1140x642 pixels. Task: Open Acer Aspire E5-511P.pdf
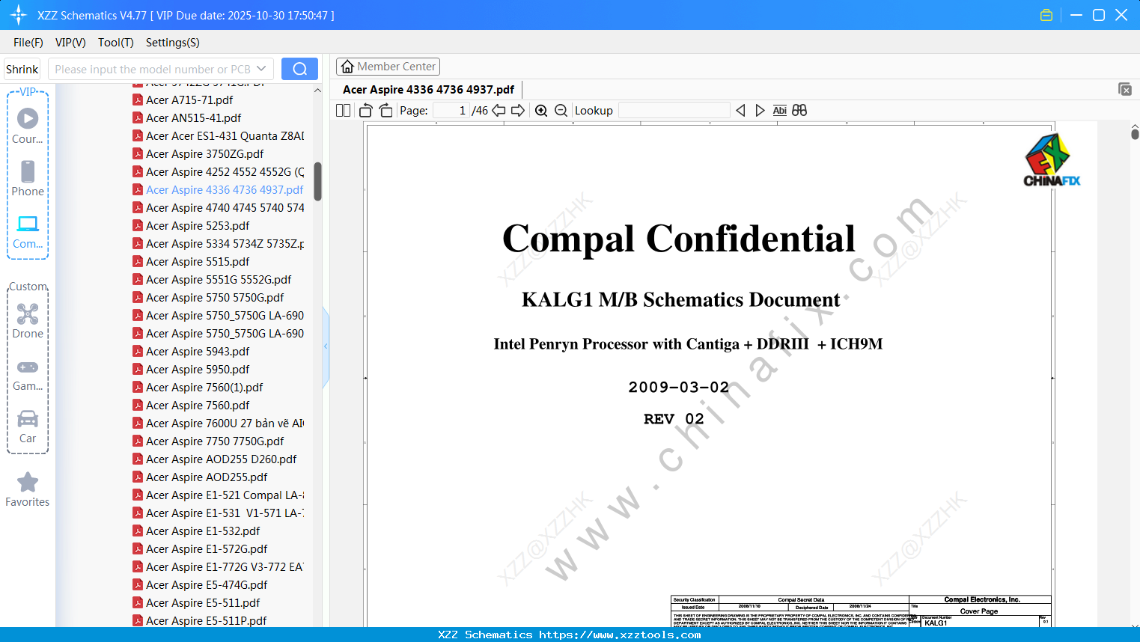click(207, 620)
